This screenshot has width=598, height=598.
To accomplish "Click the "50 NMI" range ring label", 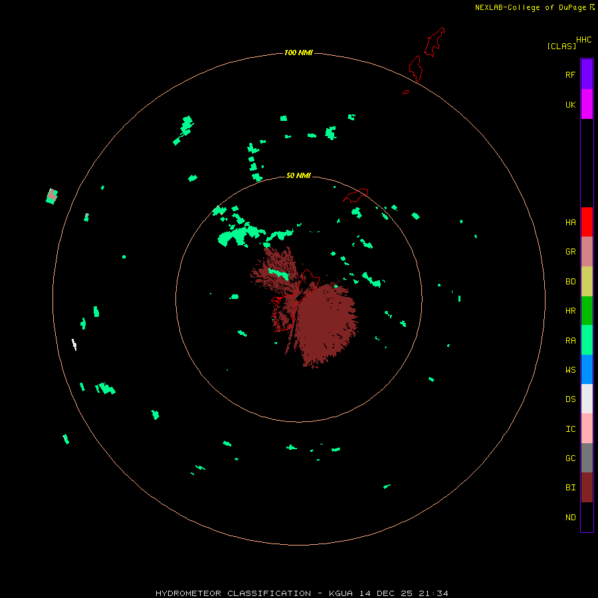I will (x=298, y=175).
